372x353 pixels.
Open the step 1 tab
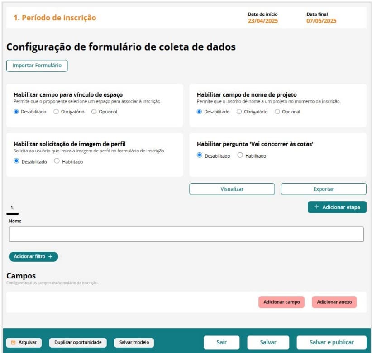(12, 208)
